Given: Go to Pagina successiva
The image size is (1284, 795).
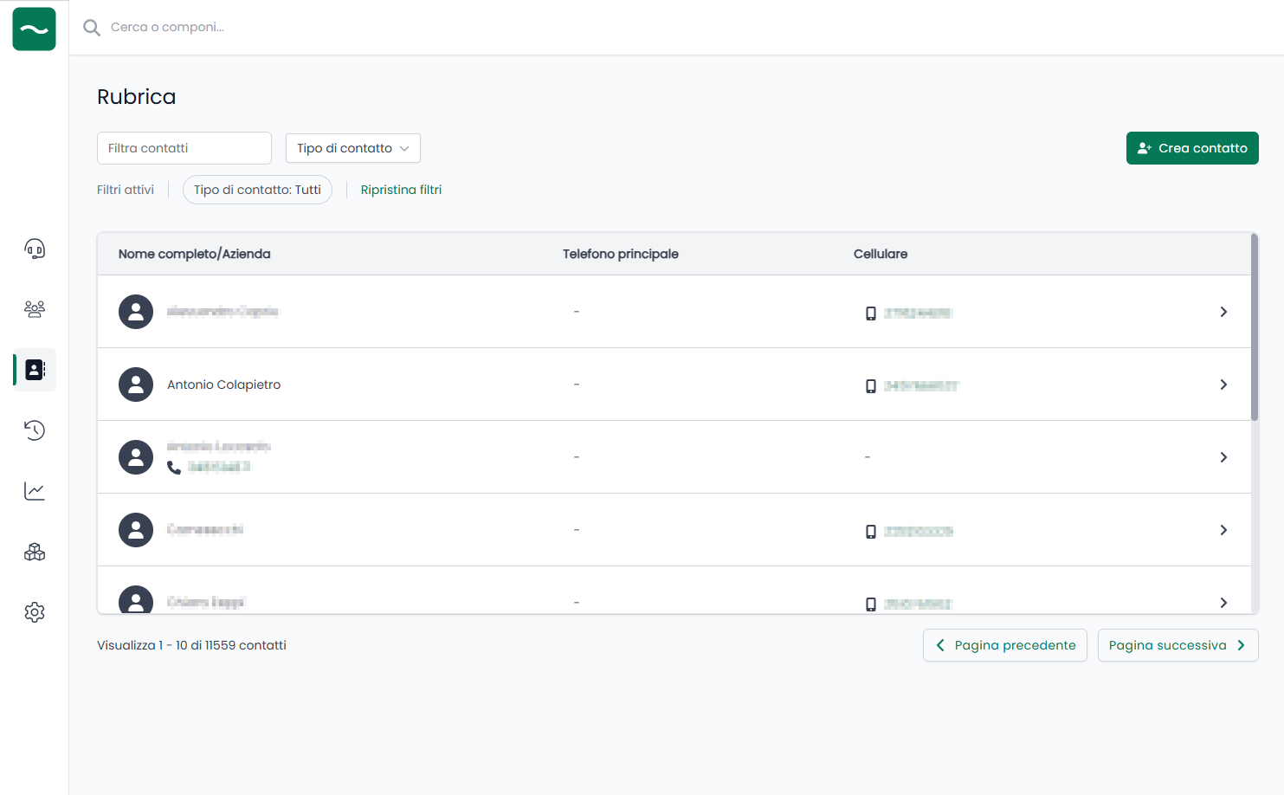Looking at the screenshot, I should click(1177, 645).
